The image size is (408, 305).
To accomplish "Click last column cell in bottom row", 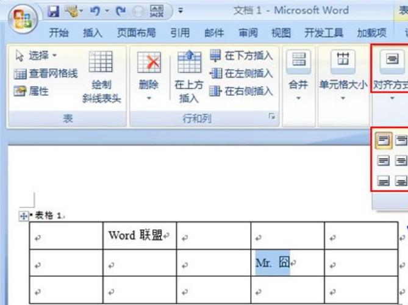I will (x=361, y=290).
